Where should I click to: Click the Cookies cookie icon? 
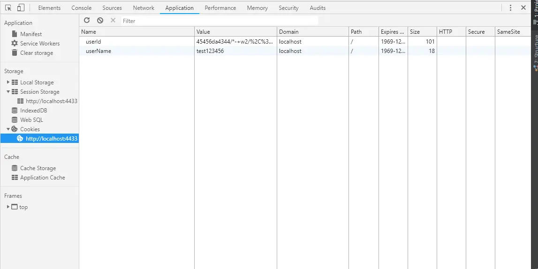point(15,129)
